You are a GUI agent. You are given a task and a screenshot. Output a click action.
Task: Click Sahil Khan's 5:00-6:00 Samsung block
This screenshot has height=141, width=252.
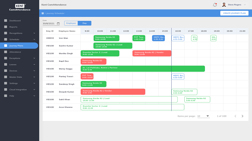click(197, 99)
